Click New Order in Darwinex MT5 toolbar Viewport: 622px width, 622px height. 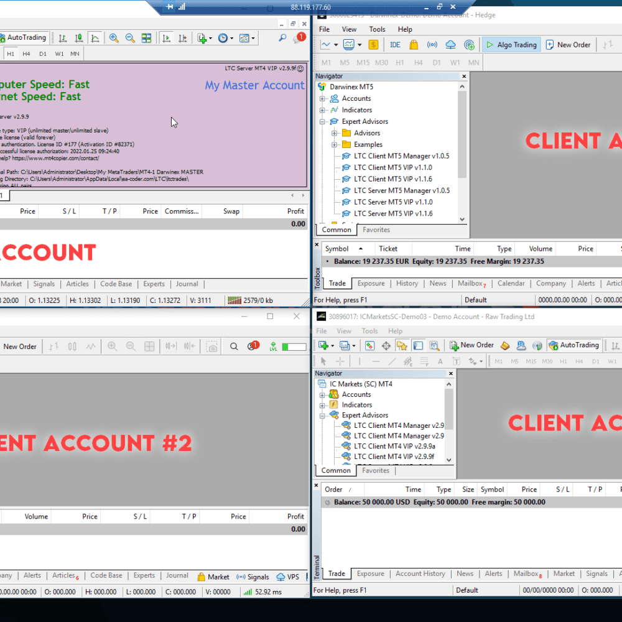coord(568,45)
